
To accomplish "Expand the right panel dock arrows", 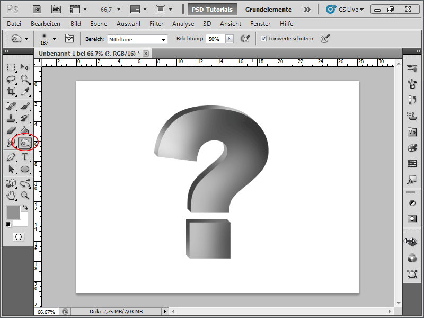I will [x=418, y=51].
